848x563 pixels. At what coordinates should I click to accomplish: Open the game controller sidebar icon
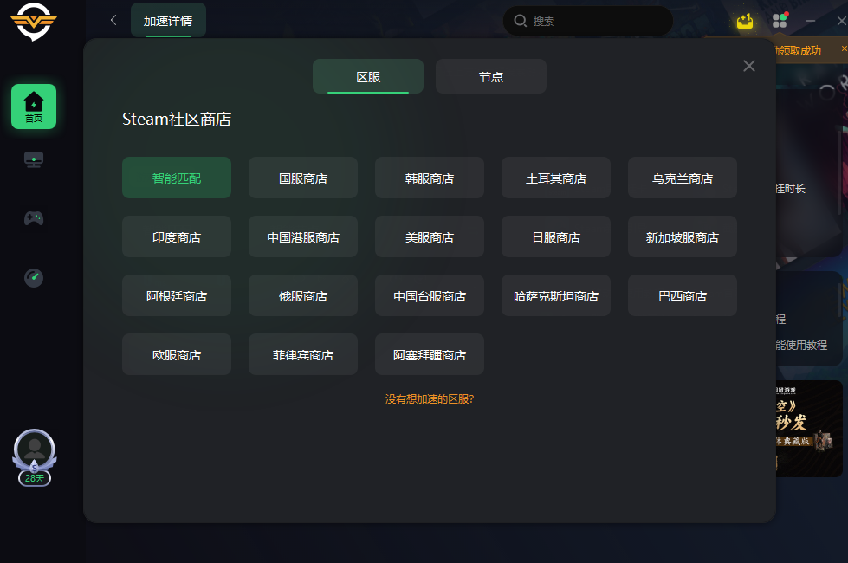pos(34,218)
